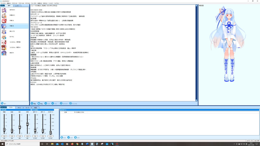
Task: Click the 長ポーズ slider handle
Action: [x=43, y=131]
